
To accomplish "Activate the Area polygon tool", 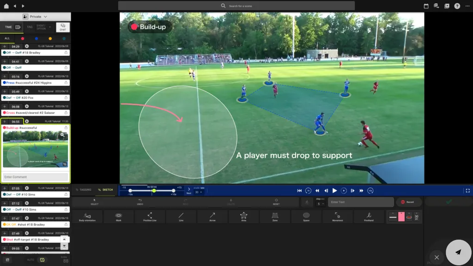I will [x=244, y=217].
